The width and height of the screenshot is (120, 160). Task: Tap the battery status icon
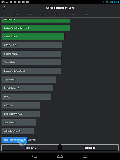tap(112, 2)
